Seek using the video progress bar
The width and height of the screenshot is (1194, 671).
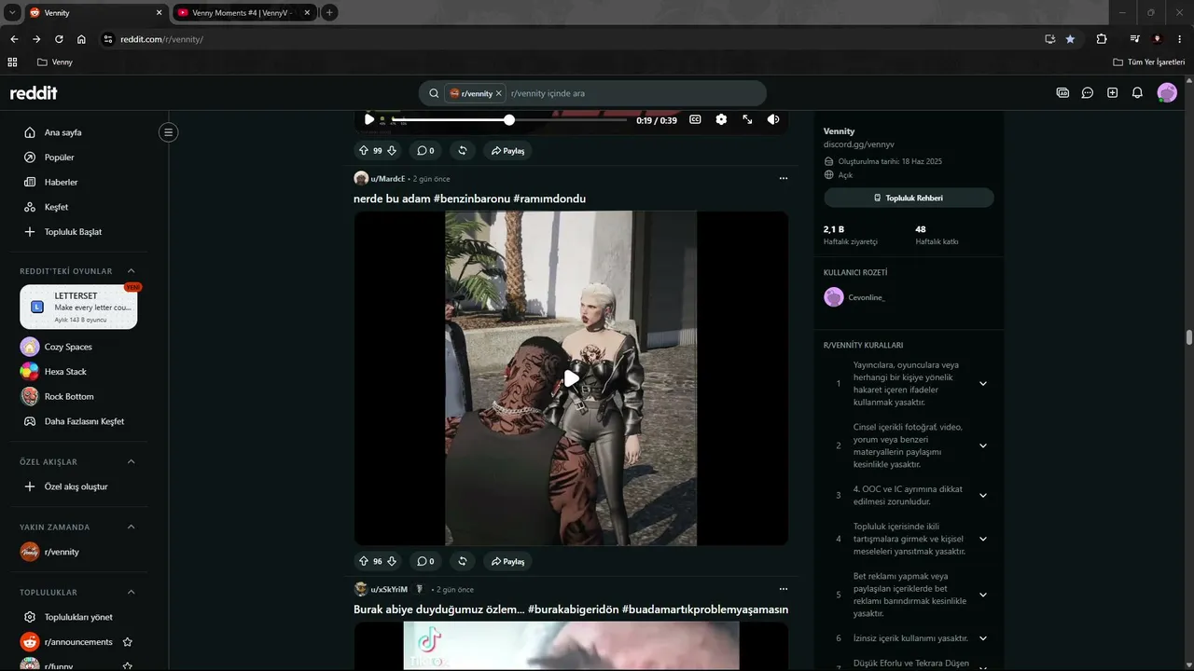tap(509, 120)
